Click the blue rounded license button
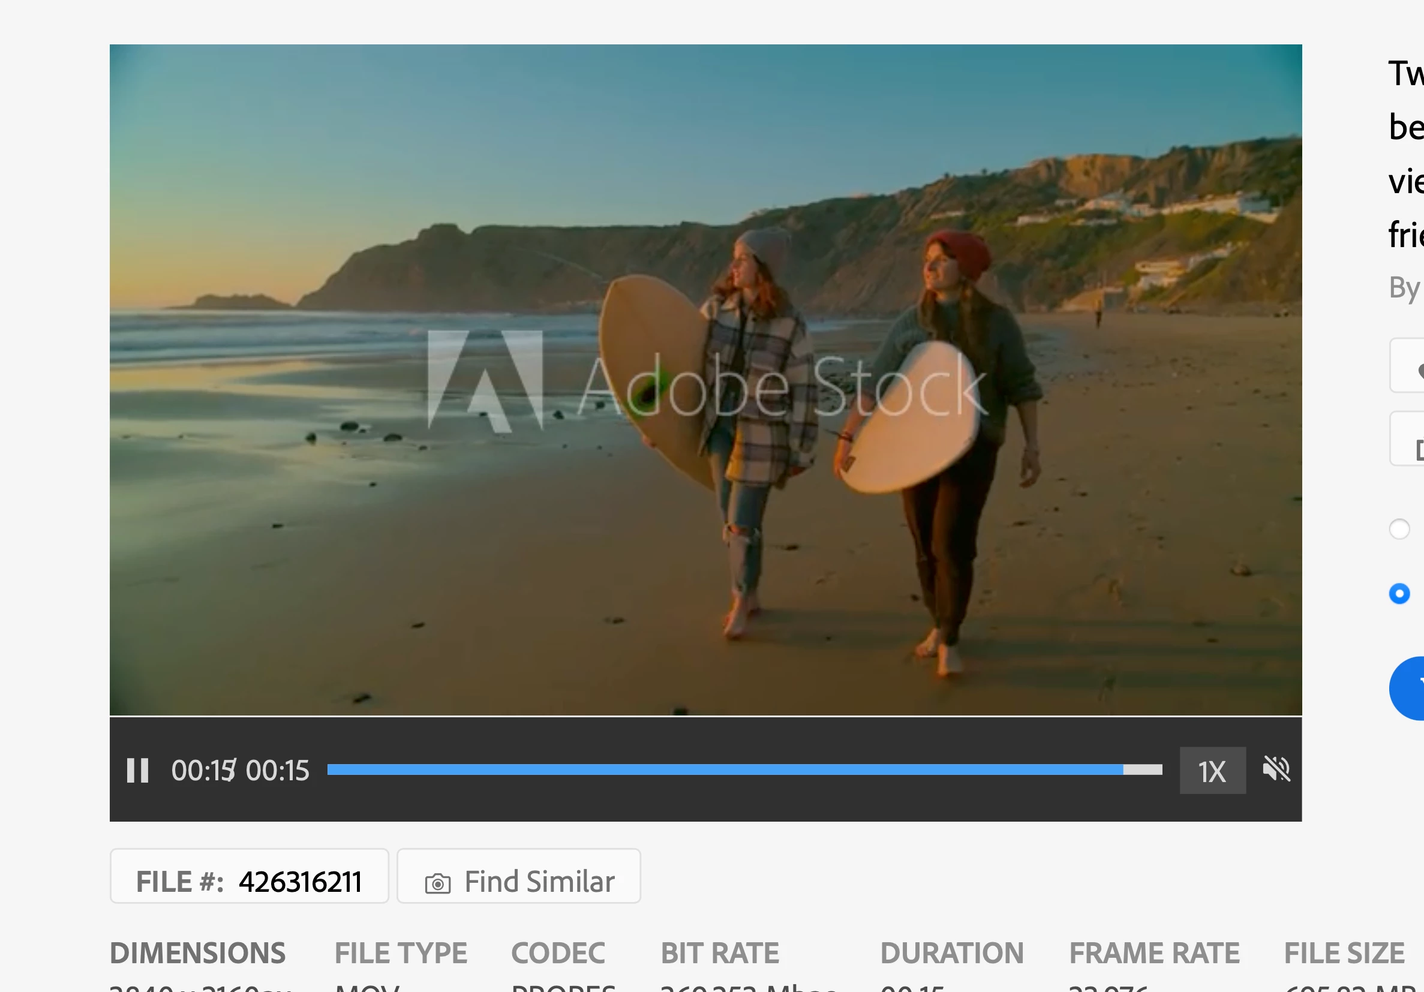The height and width of the screenshot is (992, 1424). tap(1409, 688)
